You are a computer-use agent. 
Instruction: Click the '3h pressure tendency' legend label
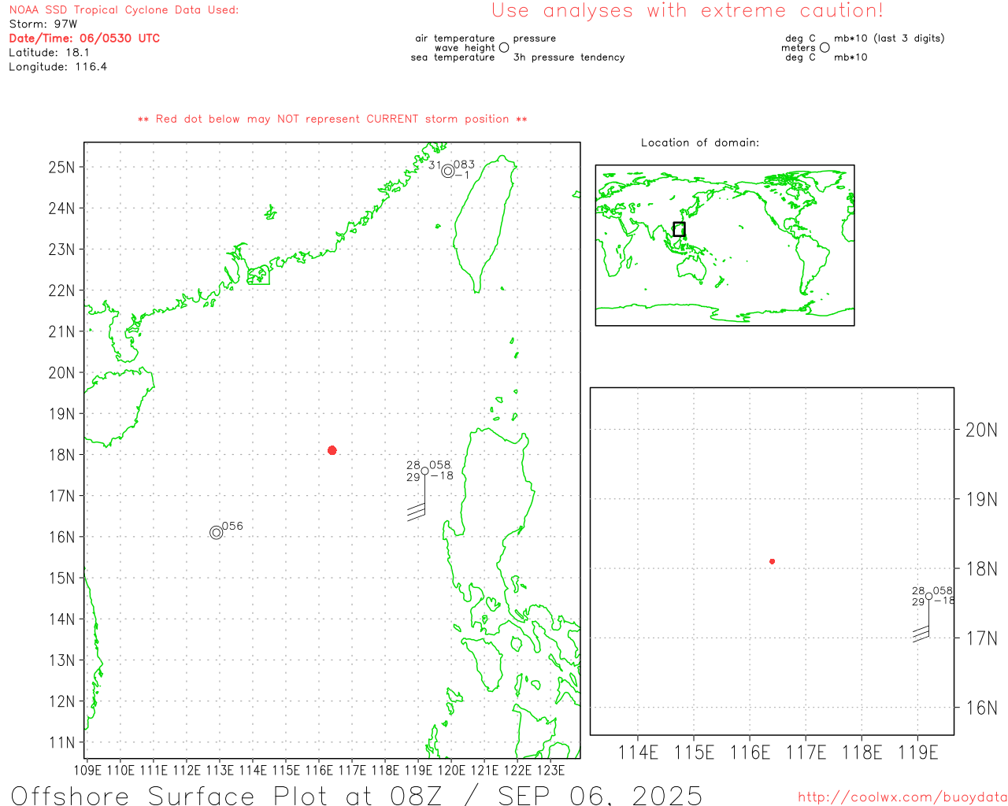click(x=569, y=57)
